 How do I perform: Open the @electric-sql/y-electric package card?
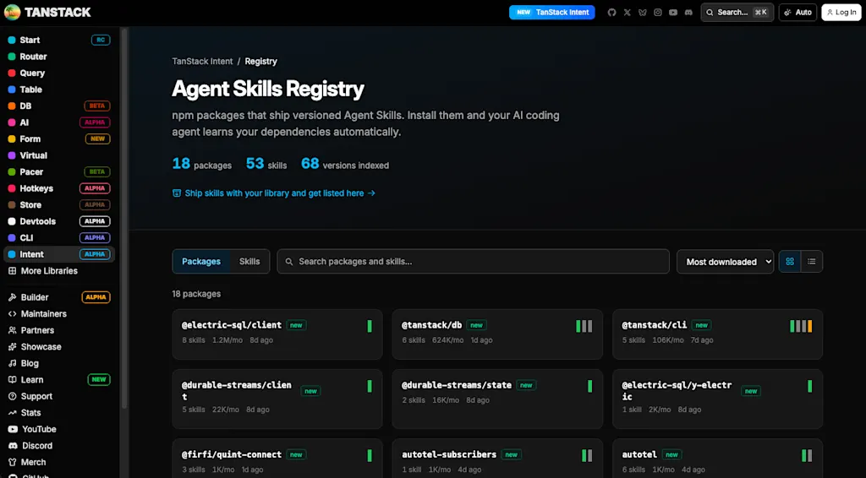pos(717,399)
